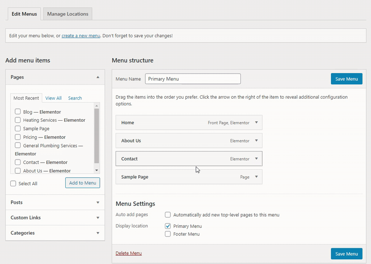Tick the Blog — Elementor checkbox
The width and height of the screenshot is (371, 264).
[x=18, y=112]
